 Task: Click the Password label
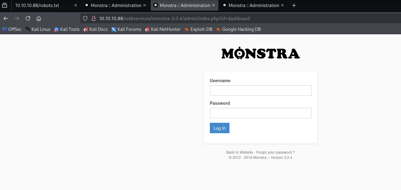click(220, 103)
